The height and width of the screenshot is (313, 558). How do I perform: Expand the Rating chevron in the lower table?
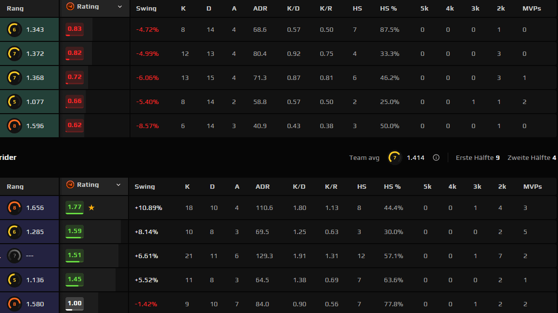[118, 185]
